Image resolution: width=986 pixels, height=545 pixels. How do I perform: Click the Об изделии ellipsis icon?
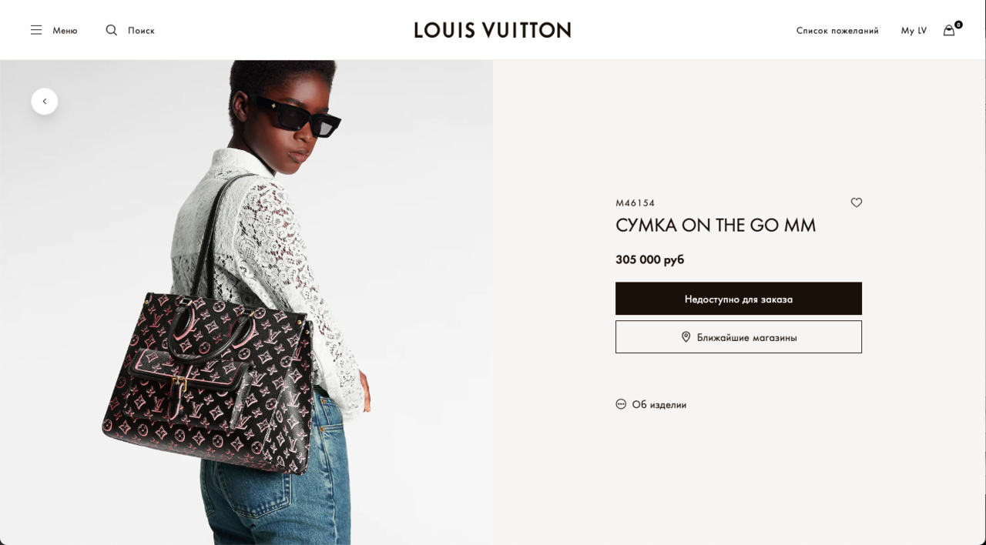tap(621, 404)
